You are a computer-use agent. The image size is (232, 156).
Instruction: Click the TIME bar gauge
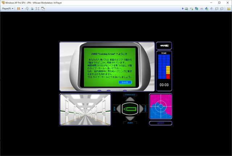tap(164, 67)
